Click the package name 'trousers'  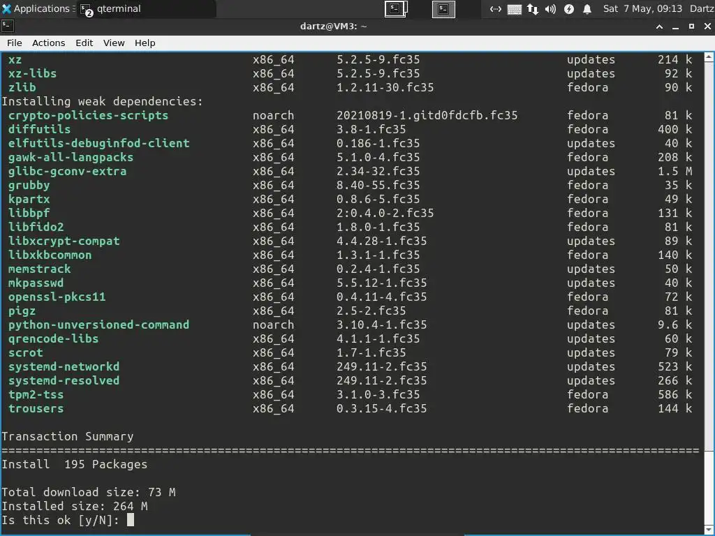pos(36,408)
